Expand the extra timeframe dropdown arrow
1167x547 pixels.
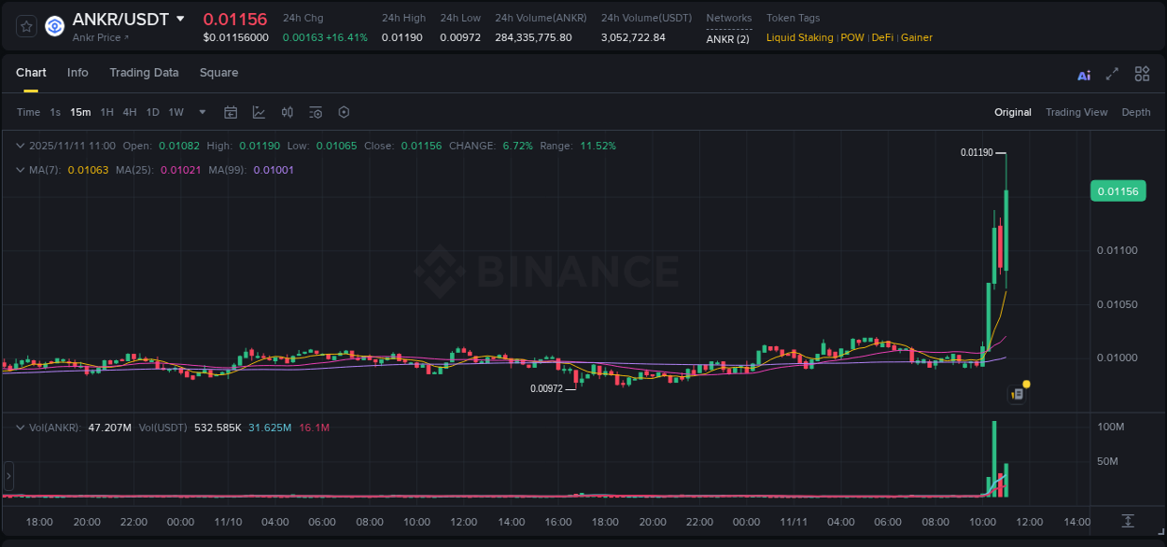[201, 112]
